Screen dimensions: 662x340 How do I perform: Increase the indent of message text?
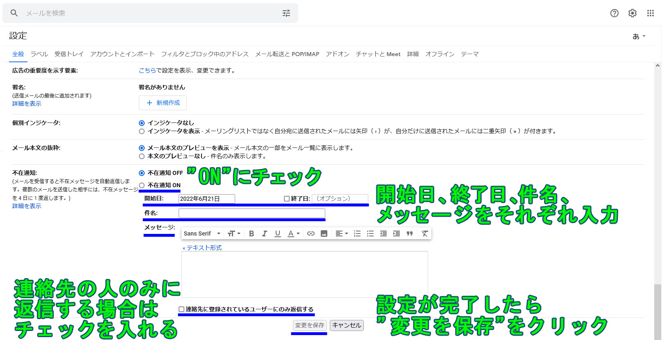click(397, 233)
